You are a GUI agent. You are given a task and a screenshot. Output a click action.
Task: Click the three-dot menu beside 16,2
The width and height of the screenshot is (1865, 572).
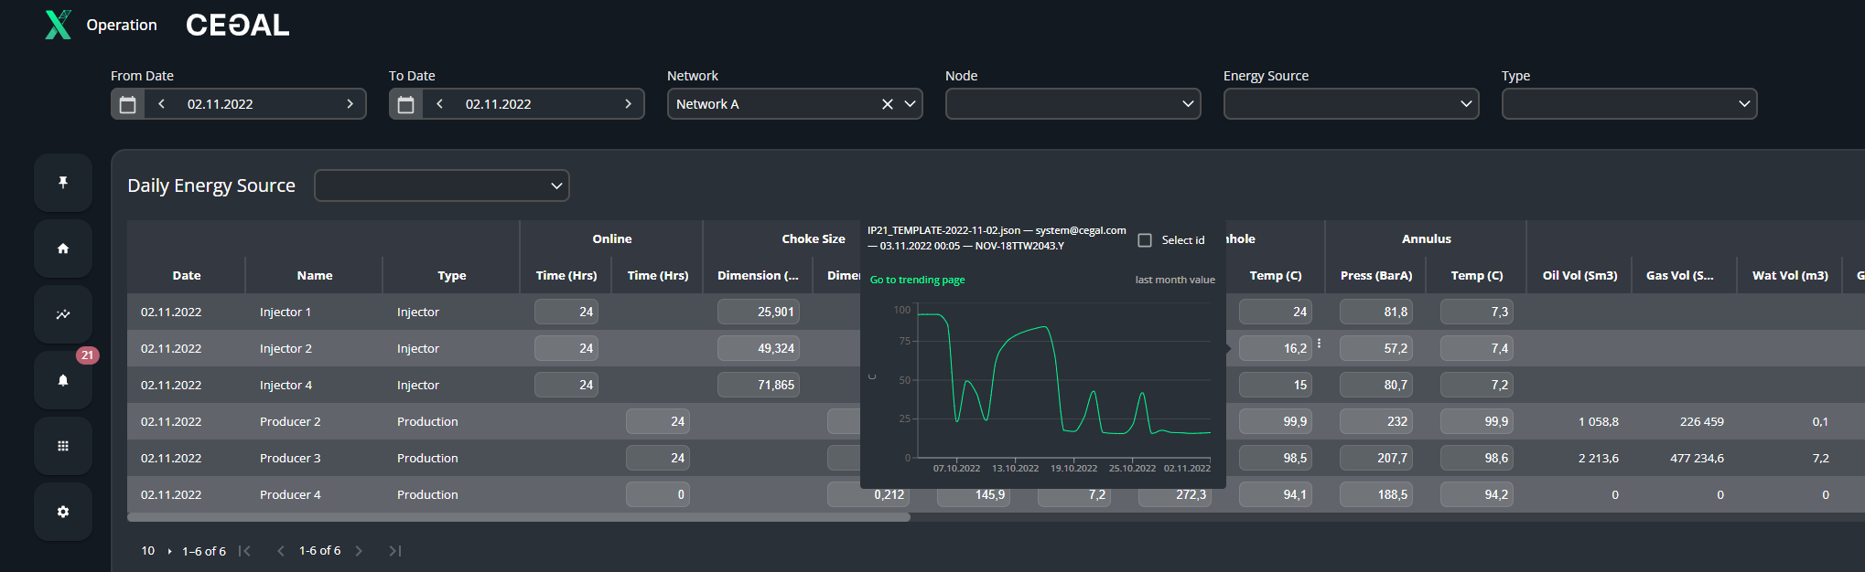tap(1319, 344)
